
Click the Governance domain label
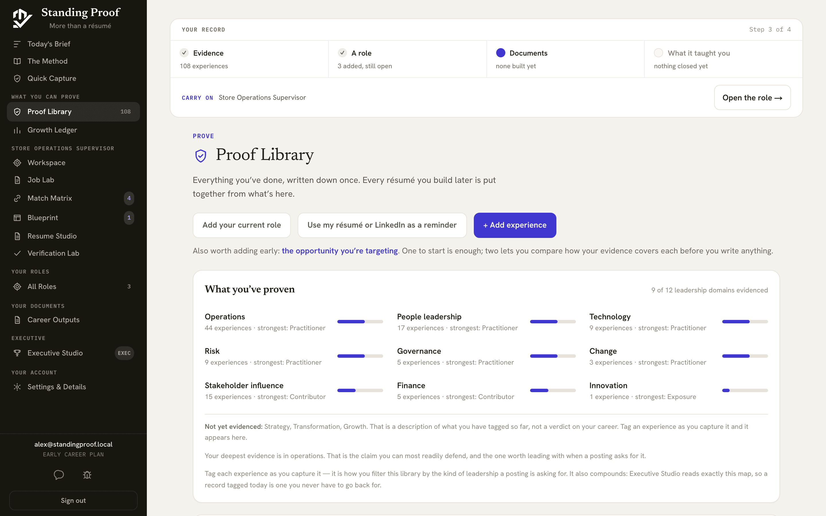[x=419, y=351]
